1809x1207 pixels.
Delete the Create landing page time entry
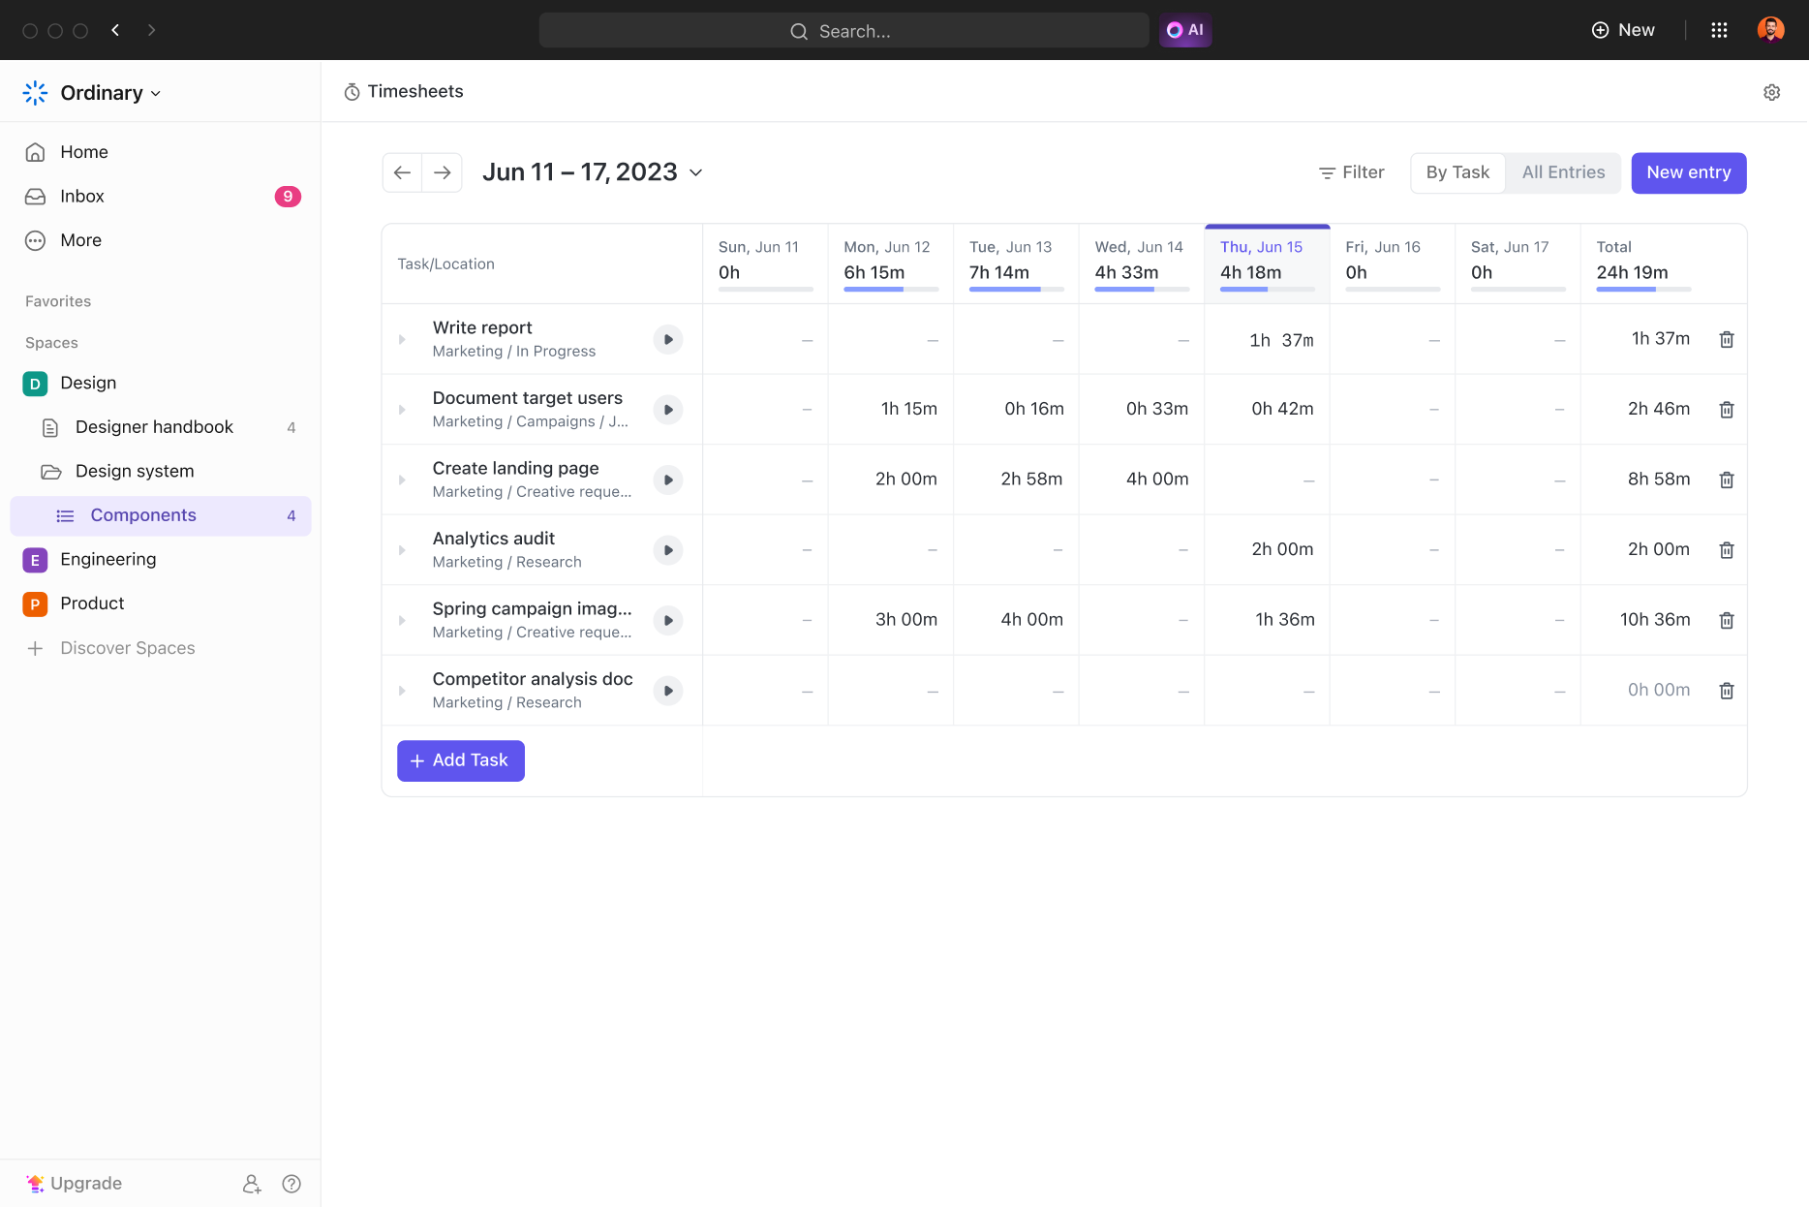tap(1727, 480)
